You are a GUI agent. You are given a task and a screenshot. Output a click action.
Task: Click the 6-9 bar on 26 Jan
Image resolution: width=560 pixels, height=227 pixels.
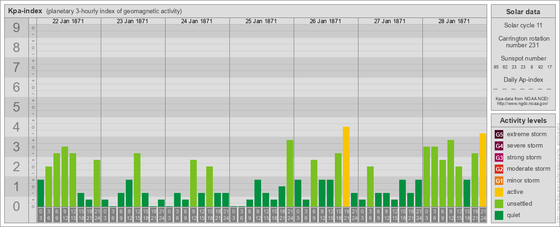click(314, 183)
